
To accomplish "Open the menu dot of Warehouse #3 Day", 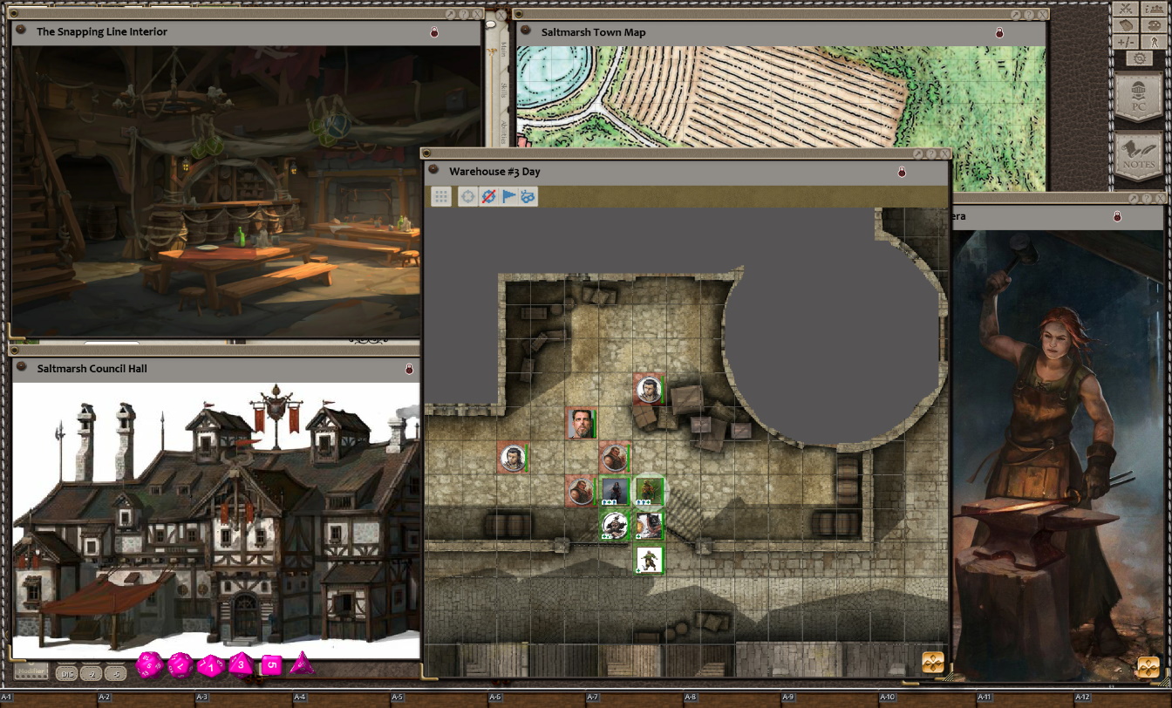I will (433, 171).
